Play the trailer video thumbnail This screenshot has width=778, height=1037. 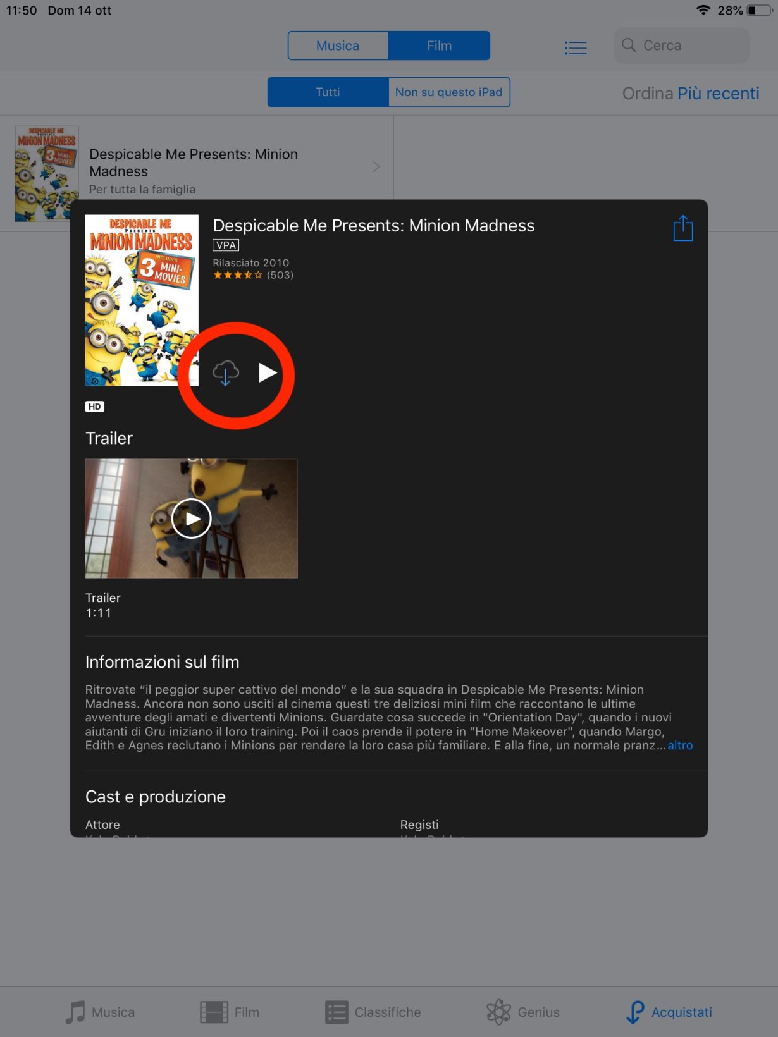(191, 518)
